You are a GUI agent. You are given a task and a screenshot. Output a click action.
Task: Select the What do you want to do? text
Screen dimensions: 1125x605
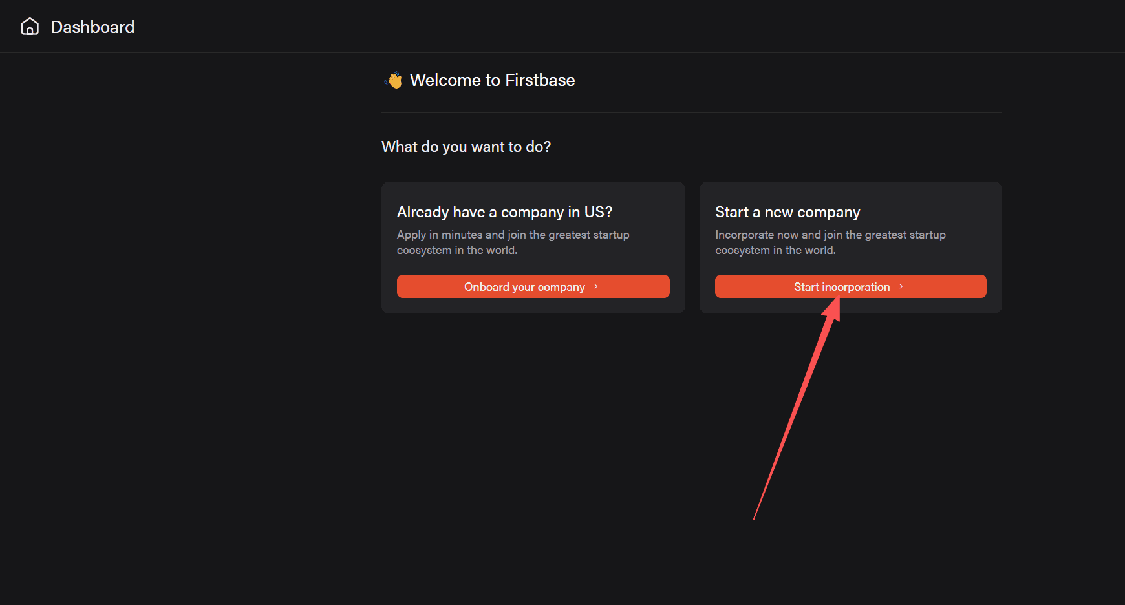tap(466, 147)
